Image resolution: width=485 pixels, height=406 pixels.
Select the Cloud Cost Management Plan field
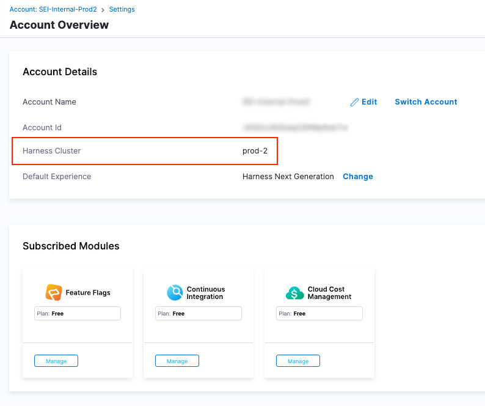click(319, 314)
